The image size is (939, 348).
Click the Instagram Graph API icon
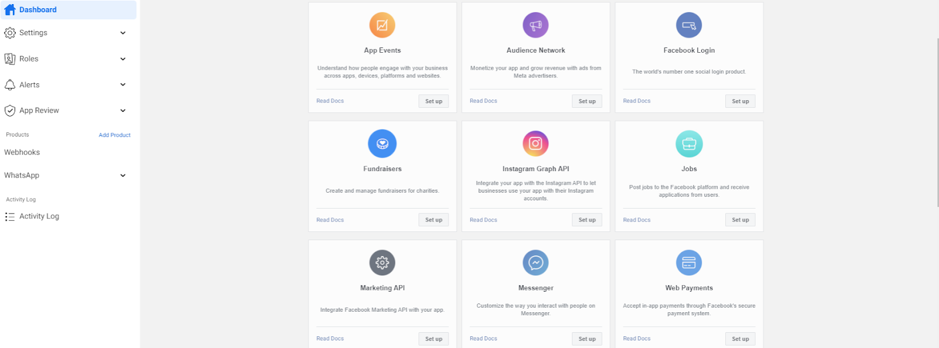(x=536, y=144)
